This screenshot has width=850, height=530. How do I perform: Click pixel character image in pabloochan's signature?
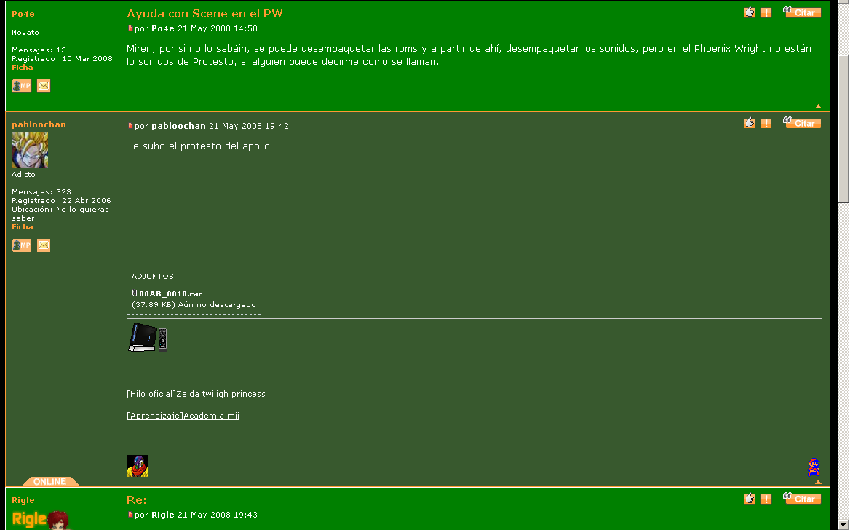137,466
